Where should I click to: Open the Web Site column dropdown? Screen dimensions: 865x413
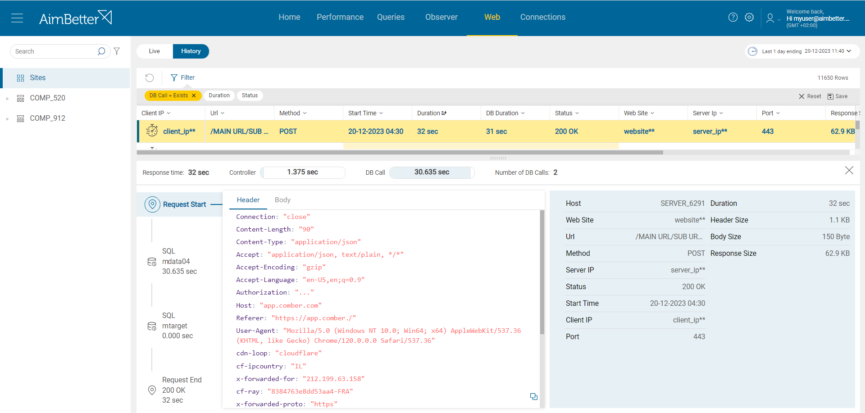[652, 113]
